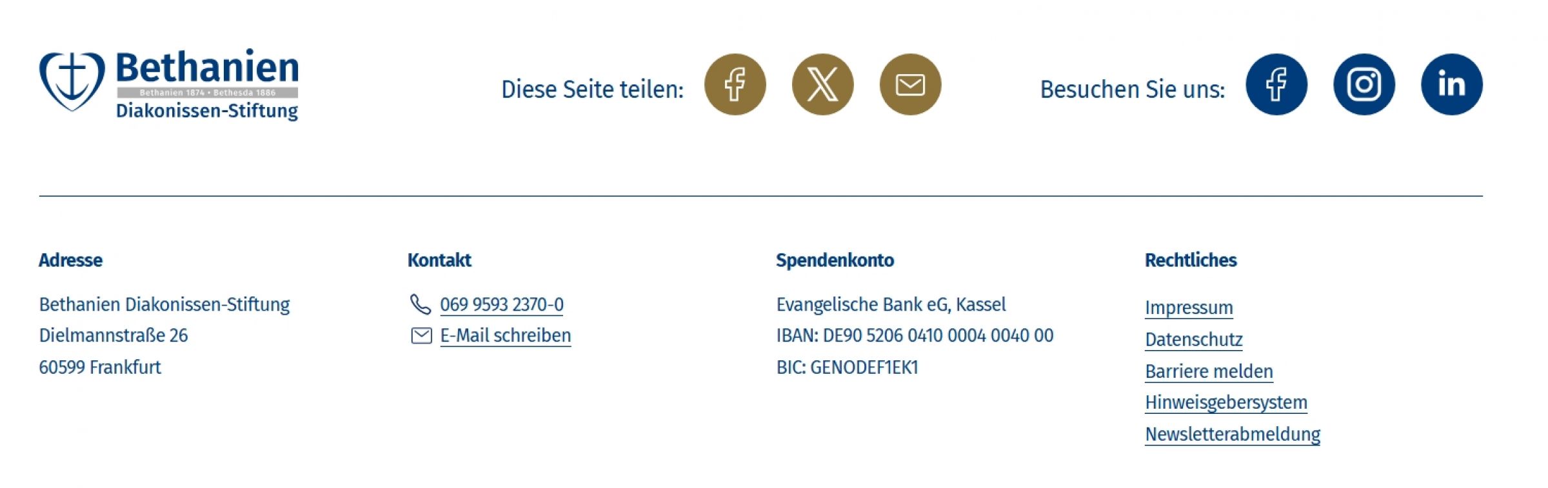Image resolution: width=1548 pixels, height=488 pixels.
Task: Open the Impressum page
Action: coord(1188,307)
